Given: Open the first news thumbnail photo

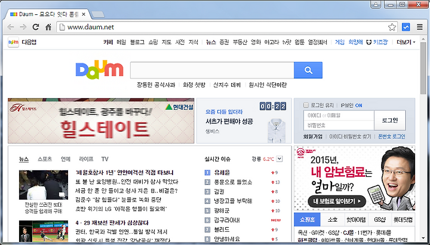Looking at the screenshot, I should (x=44, y=185).
